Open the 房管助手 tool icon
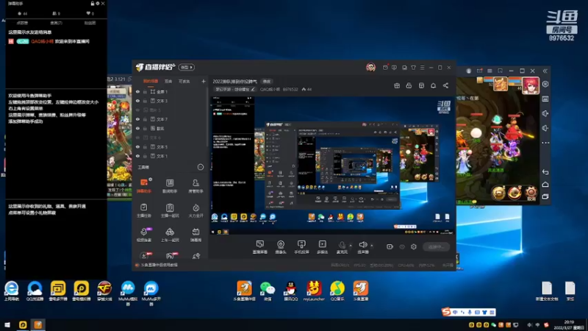This screenshot has width=588, height=331. (x=196, y=186)
